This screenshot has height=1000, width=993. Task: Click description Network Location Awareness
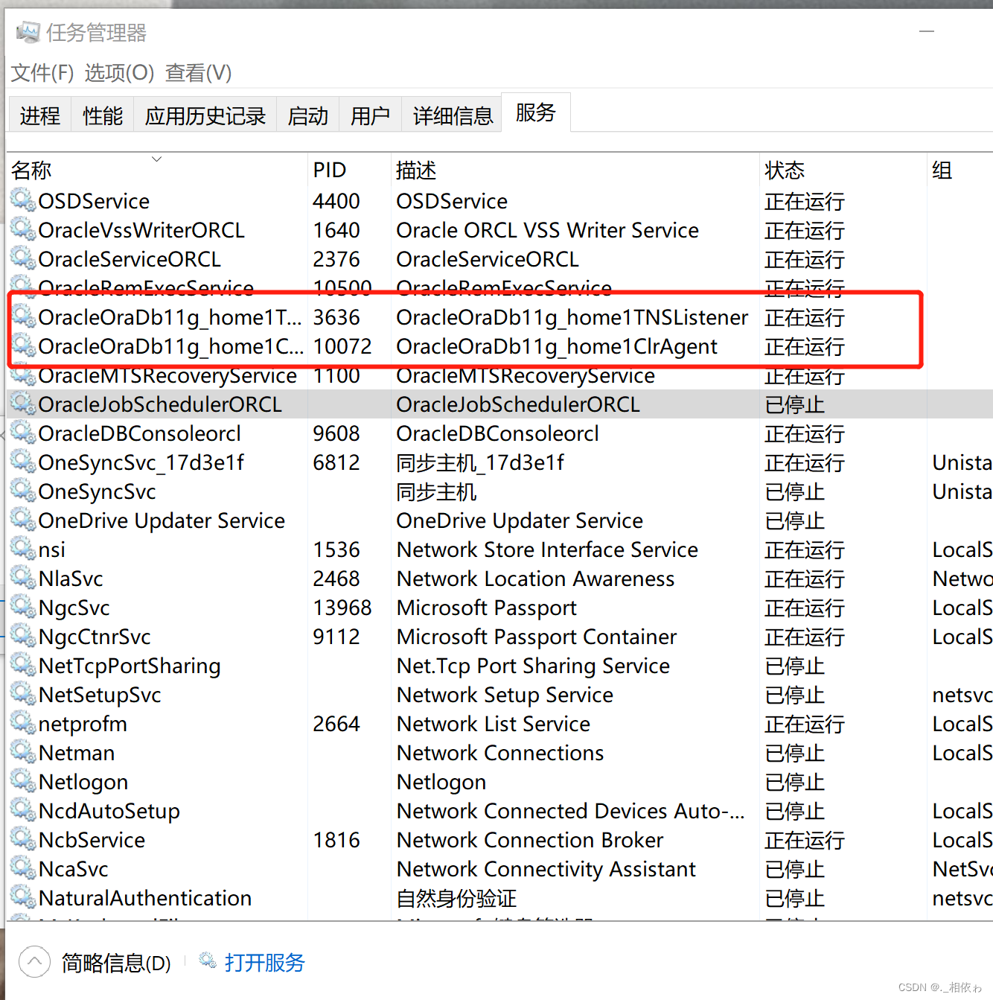(536, 579)
